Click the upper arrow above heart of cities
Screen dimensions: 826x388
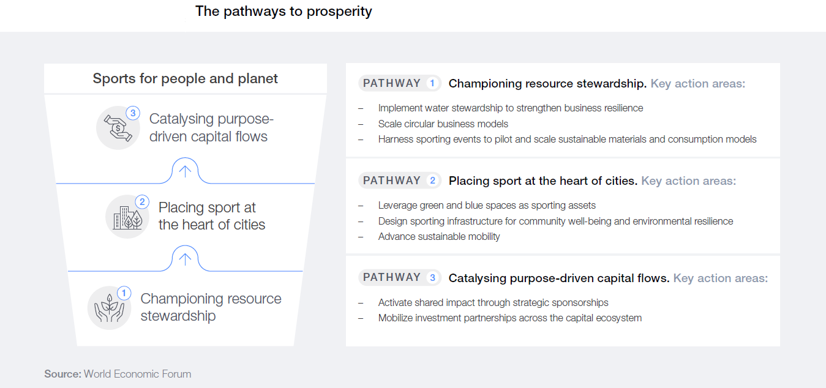pos(185,171)
